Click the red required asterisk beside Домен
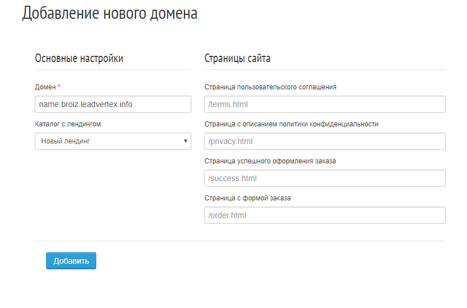The height and width of the screenshot is (308, 467). 59,86
